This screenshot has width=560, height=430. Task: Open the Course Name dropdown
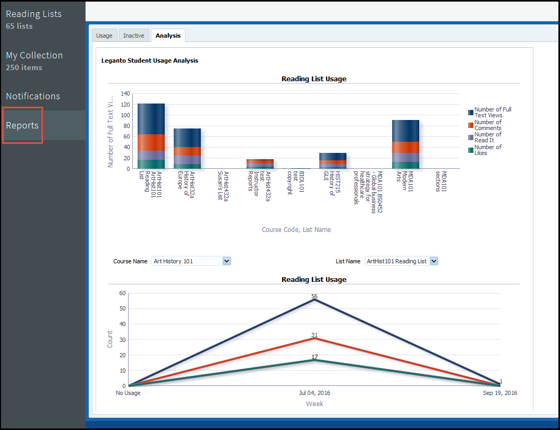coord(226,261)
